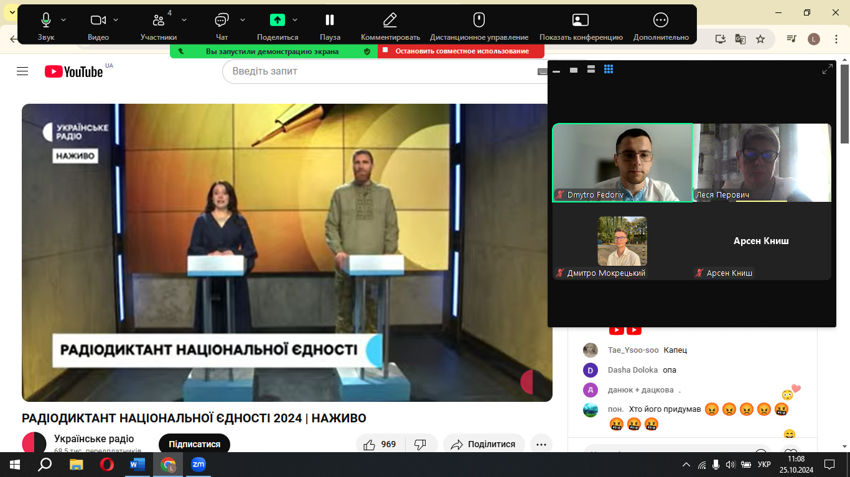Screen dimensions: 850x477
Task: Expand the audio options arrow next to Звук
Action: point(63,20)
